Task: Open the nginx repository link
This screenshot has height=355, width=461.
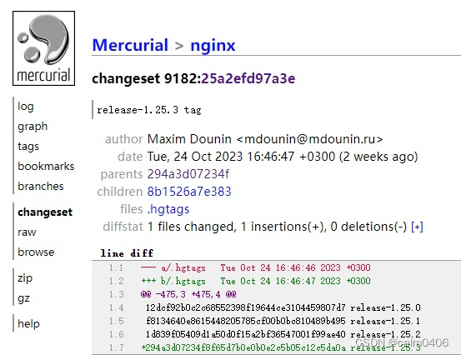Action: (213, 46)
